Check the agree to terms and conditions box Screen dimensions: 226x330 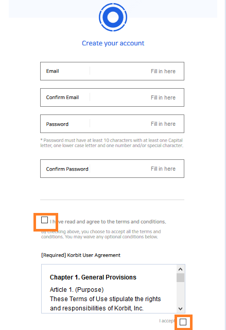point(44,220)
